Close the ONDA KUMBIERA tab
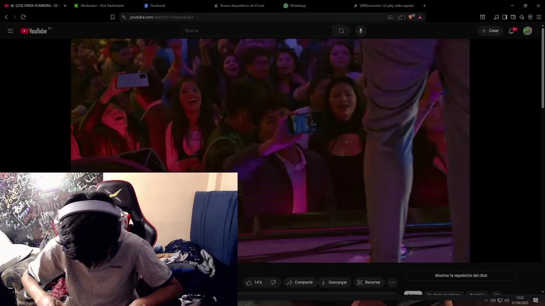The width and height of the screenshot is (545, 306). tap(65, 6)
